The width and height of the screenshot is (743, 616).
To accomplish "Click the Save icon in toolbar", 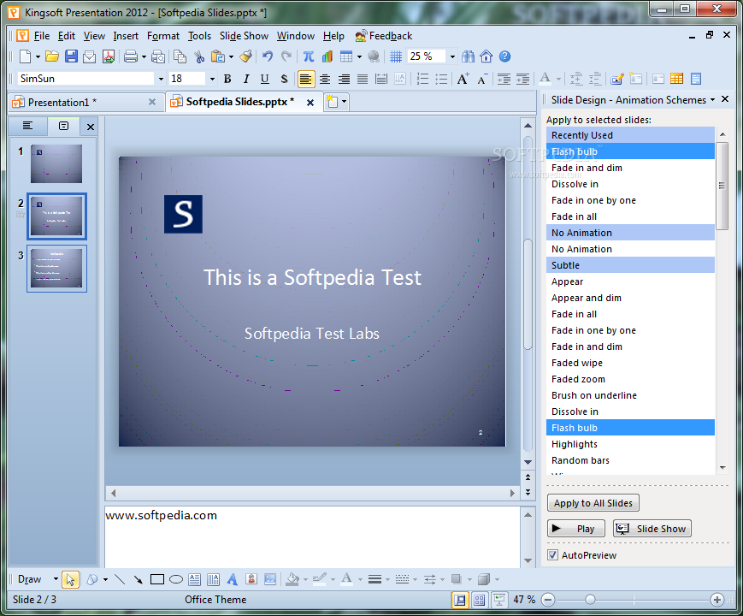I will pyautogui.click(x=71, y=56).
